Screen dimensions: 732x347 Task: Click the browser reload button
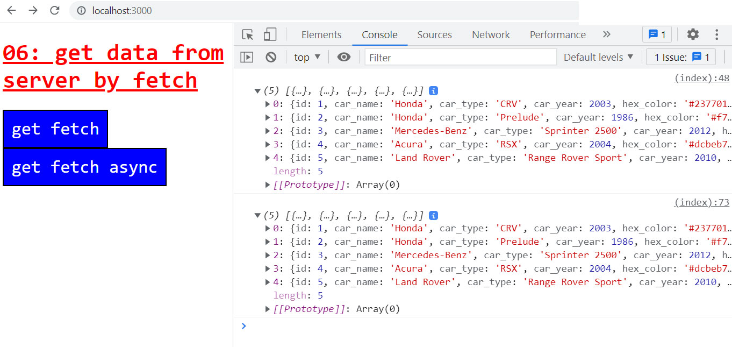(54, 10)
